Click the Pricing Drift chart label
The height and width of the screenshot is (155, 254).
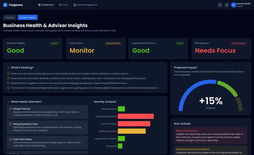point(111,146)
